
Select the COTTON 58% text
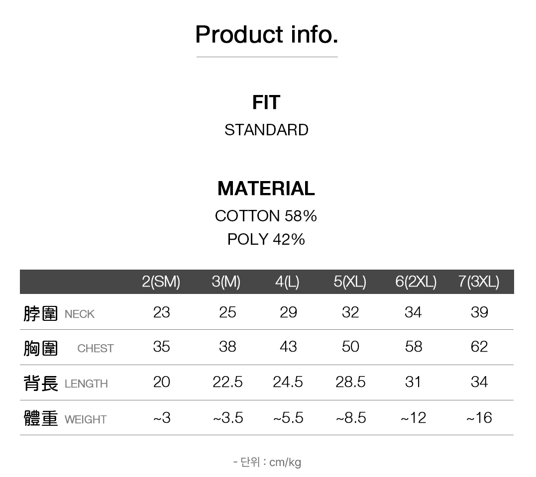pyautogui.click(x=266, y=216)
